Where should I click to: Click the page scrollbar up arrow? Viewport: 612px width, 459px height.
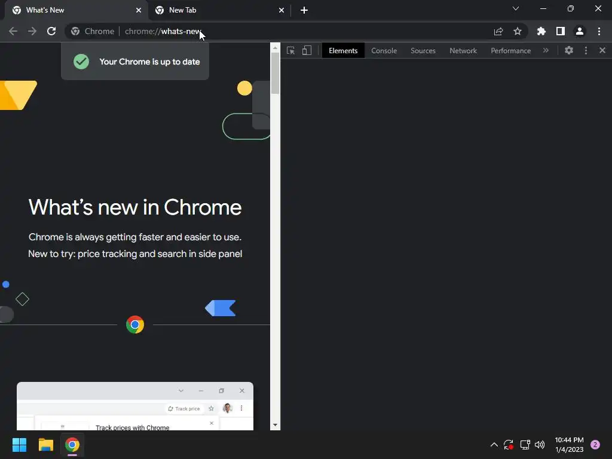point(275,48)
